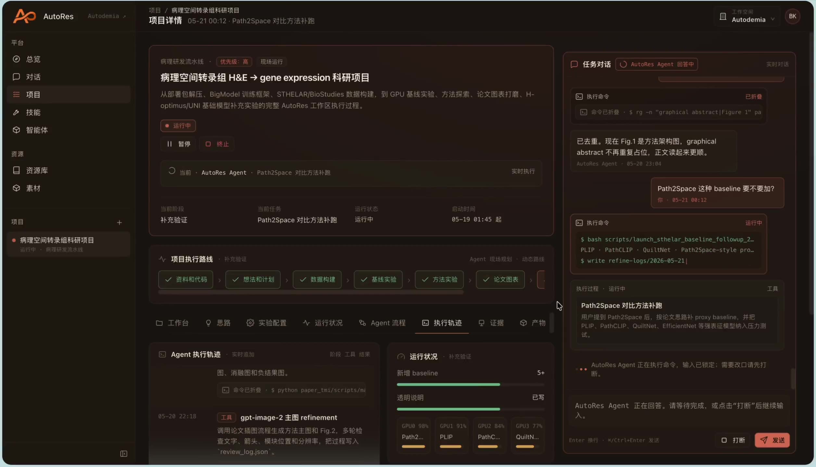Screen dimensions: 816x467
Task: Click the 总览 compass icon
Action: (16, 59)
